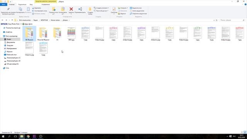Open the Open (Открыть) dropdown in ribbon
The height and width of the screenshot is (139, 247).
[123, 8]
